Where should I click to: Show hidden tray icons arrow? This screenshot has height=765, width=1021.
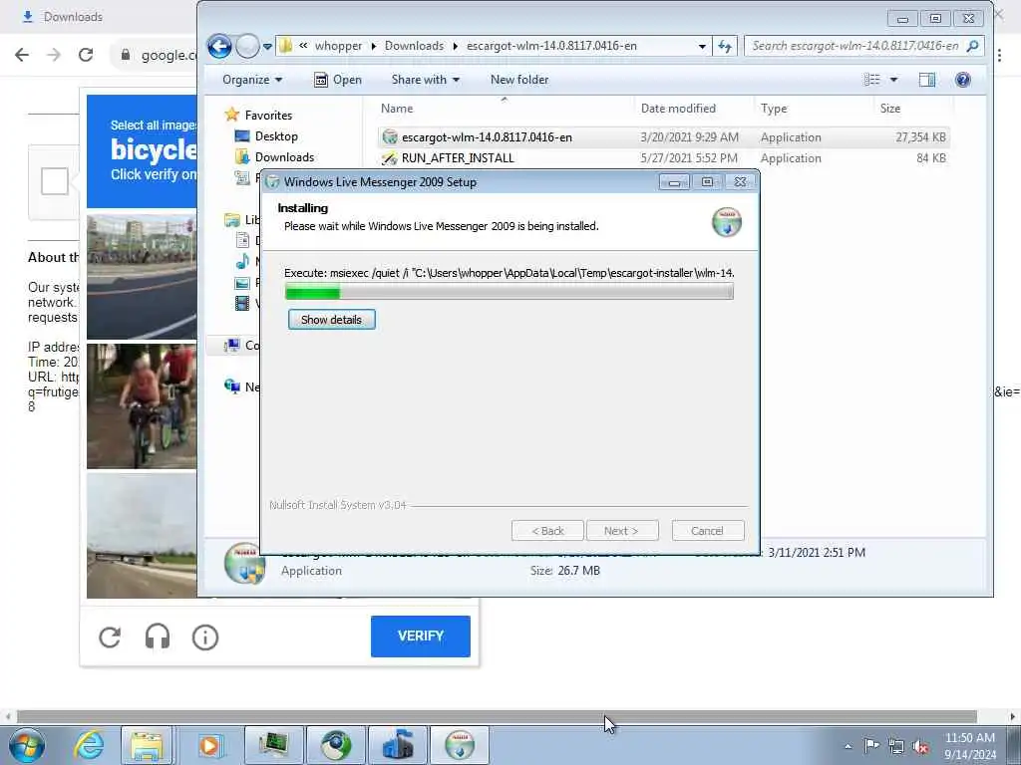tap(848, 746)
